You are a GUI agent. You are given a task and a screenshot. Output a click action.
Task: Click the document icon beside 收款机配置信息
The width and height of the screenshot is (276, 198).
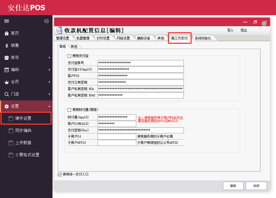(x=58, y=30)
